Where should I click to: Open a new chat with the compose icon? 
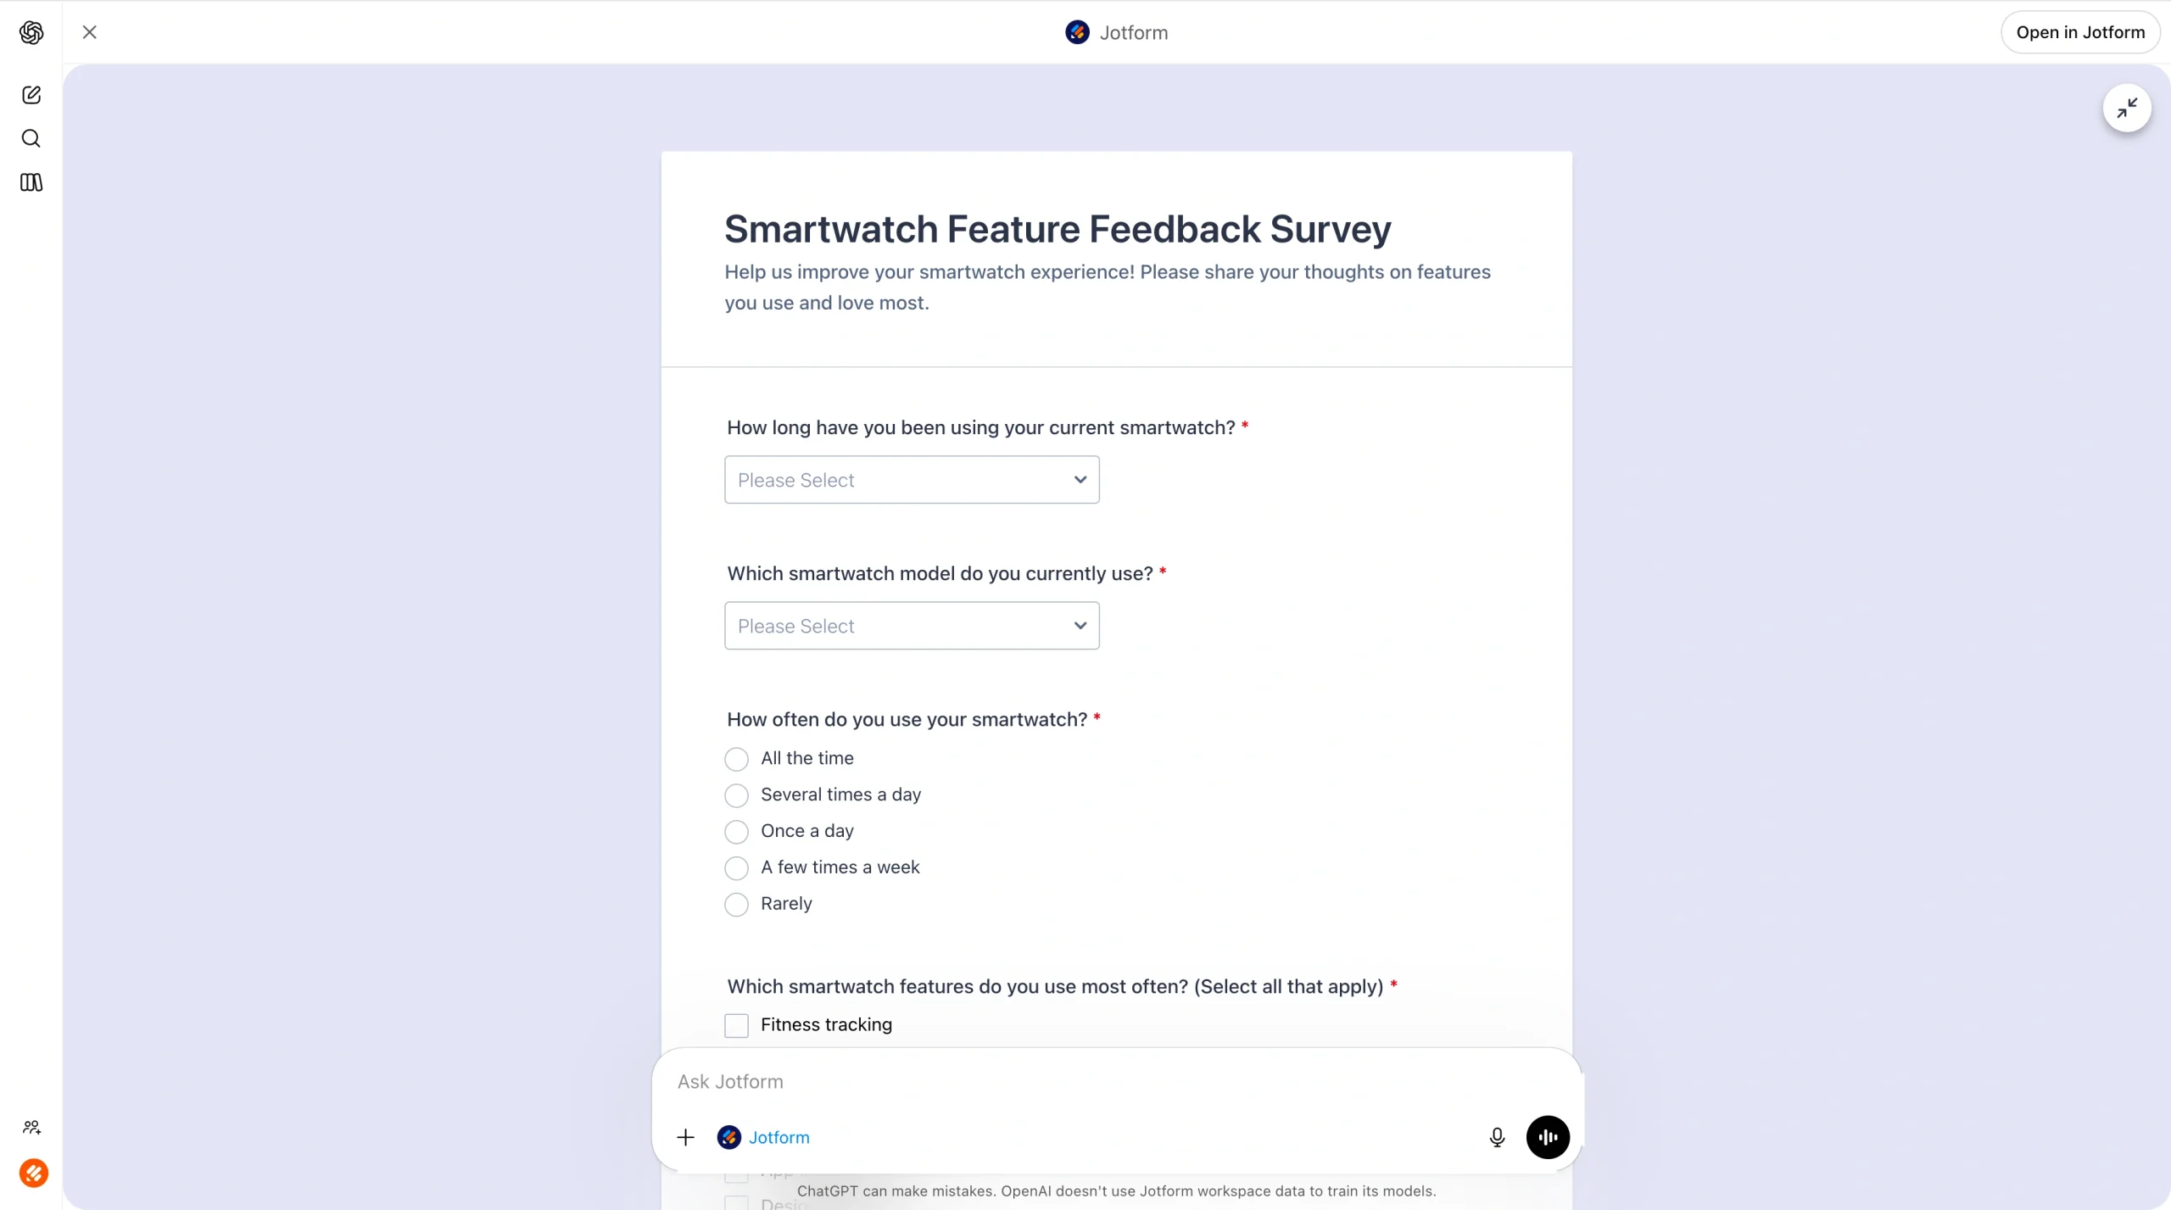[x=31, y=94]
